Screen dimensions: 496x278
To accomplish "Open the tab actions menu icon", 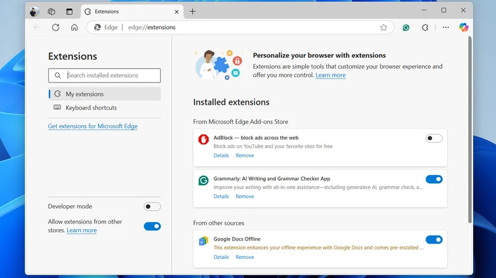I will click(69, 11).
